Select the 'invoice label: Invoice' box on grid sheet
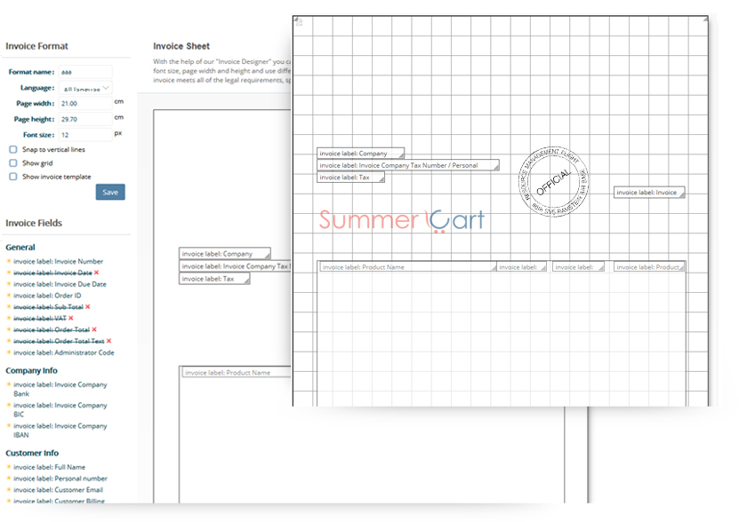Screen dimensions: 739x522 (x=649, y=193)
